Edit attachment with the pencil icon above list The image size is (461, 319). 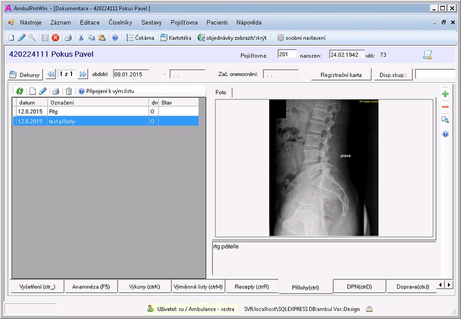point(43,91)
